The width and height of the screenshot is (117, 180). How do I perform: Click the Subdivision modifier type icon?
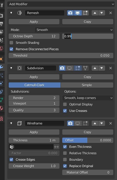(19, 68)
